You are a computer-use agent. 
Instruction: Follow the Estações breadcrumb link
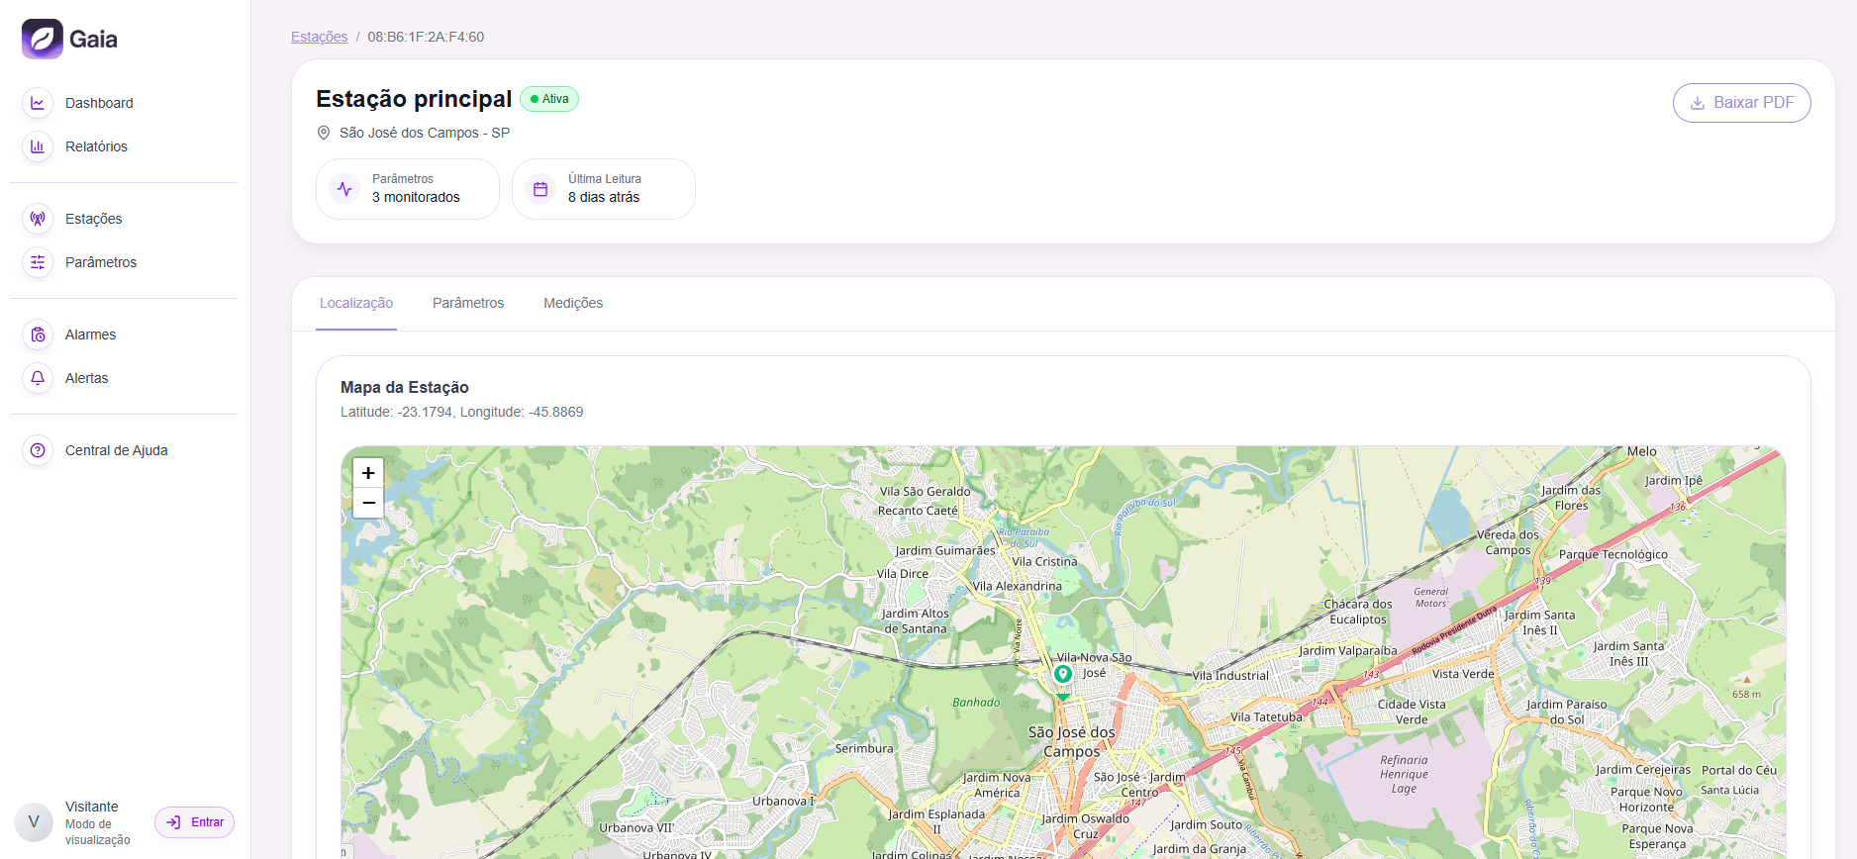coord(319,37)
